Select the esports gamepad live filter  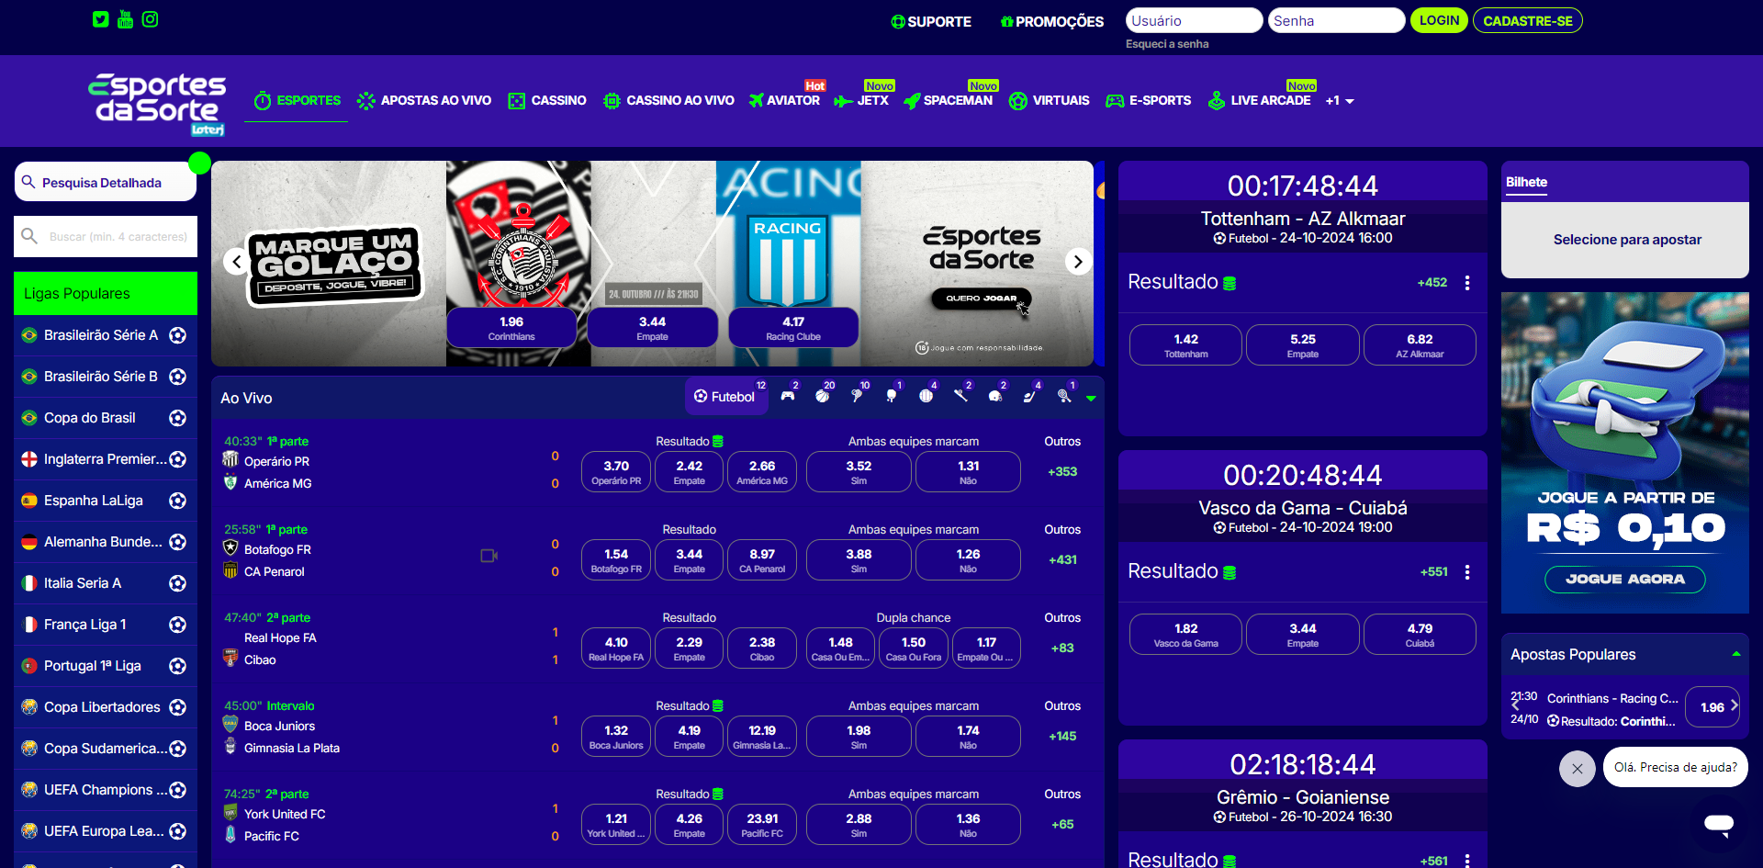(788, 396)
